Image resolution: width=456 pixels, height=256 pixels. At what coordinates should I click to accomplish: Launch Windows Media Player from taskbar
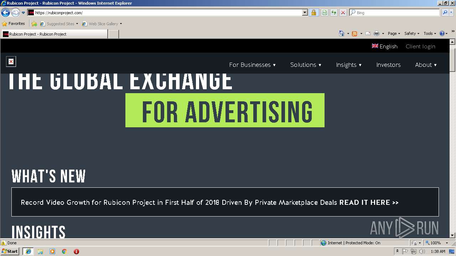52,251
